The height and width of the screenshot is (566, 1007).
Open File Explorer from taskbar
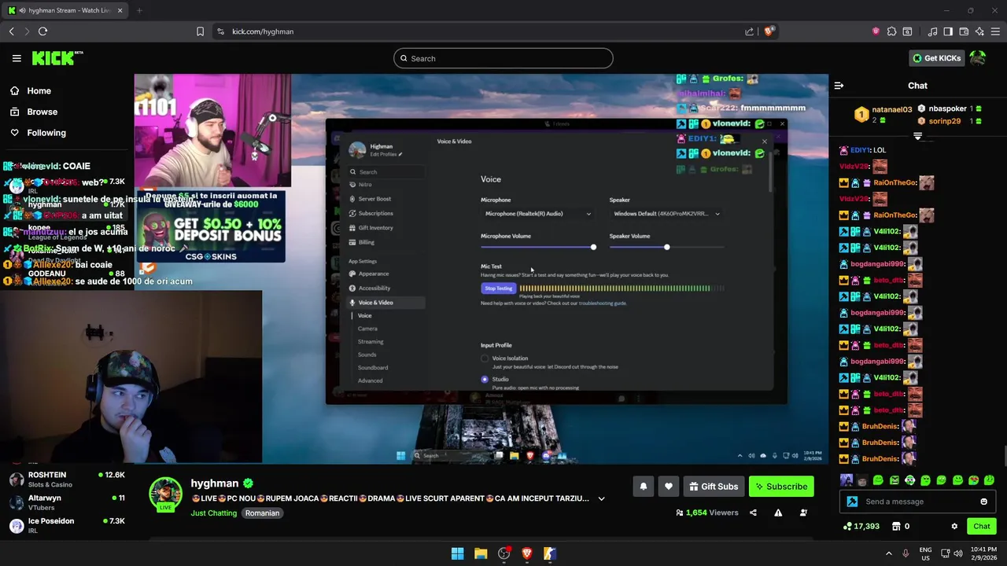tap(481, 553)
